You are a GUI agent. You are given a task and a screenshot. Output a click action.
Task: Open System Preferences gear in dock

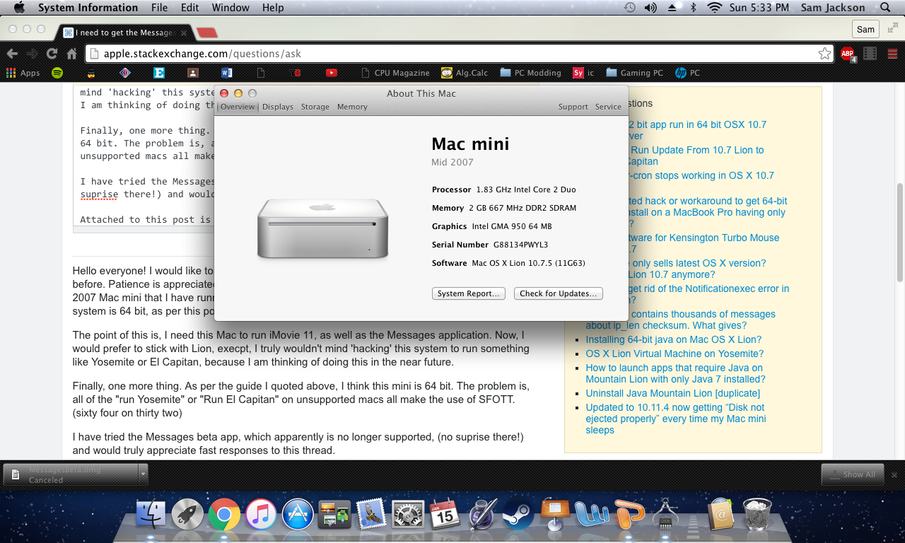(x=408, y=514)
